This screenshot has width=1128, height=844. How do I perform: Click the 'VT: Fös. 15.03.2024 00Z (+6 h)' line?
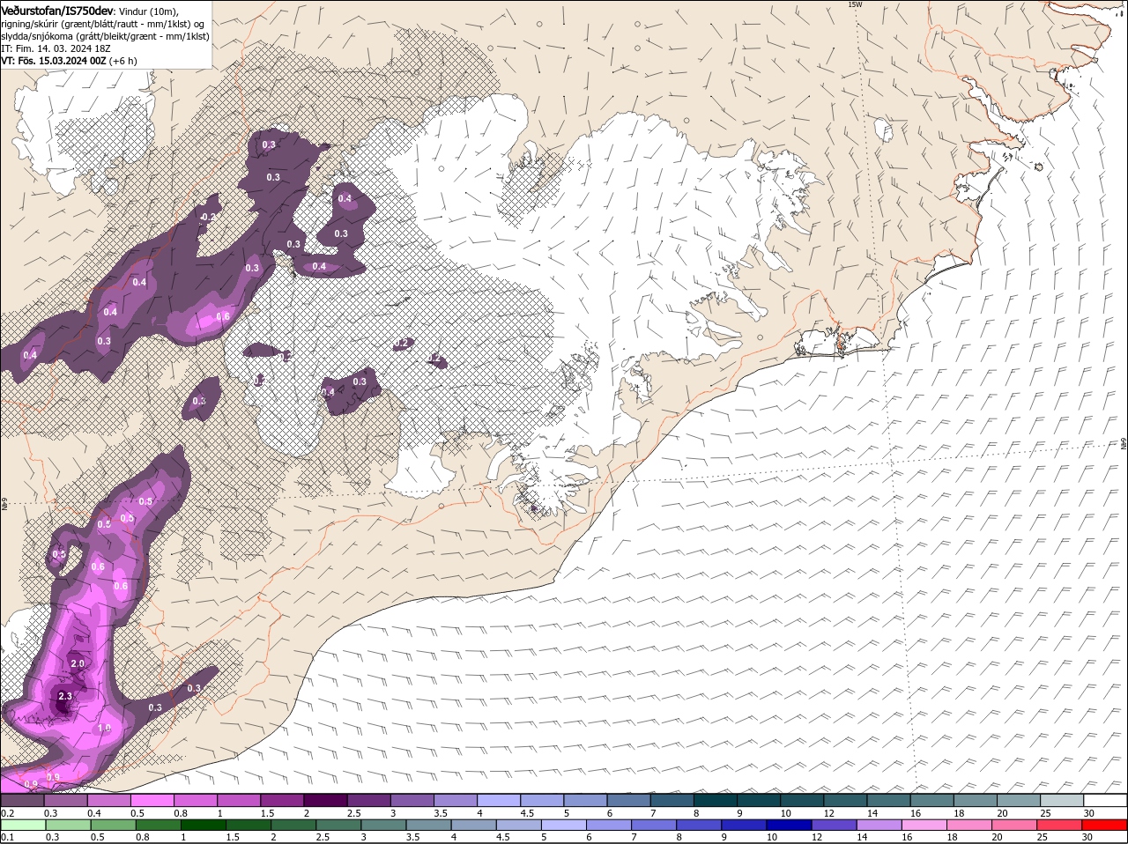70,61
